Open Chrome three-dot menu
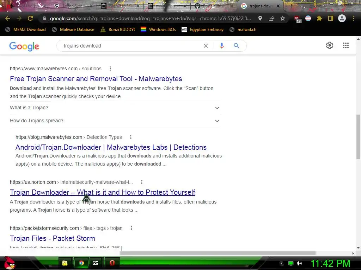Screen dimensions: 361x270 click(x=353, y=18)
